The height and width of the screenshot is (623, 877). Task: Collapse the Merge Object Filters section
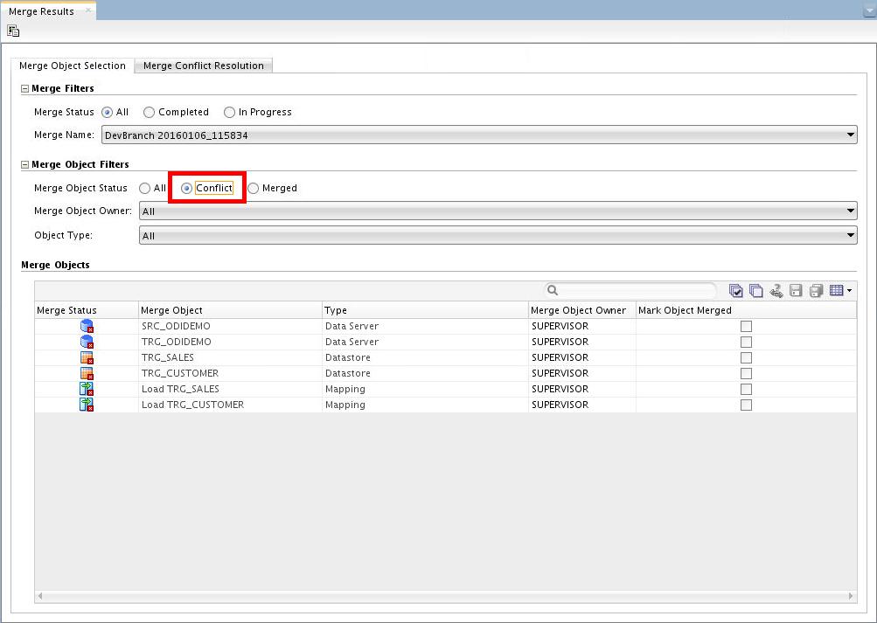click(24, 165)
